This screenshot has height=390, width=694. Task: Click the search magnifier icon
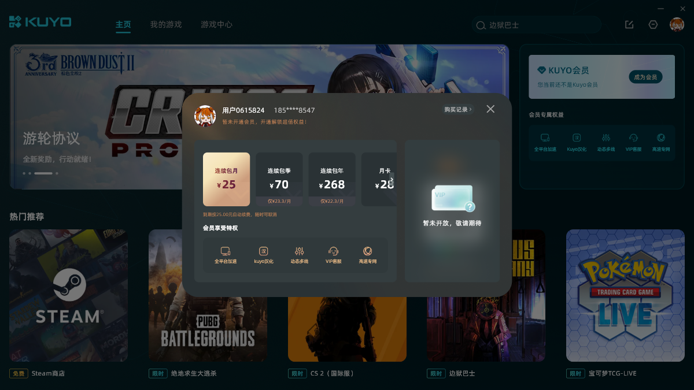pos(481,25)
